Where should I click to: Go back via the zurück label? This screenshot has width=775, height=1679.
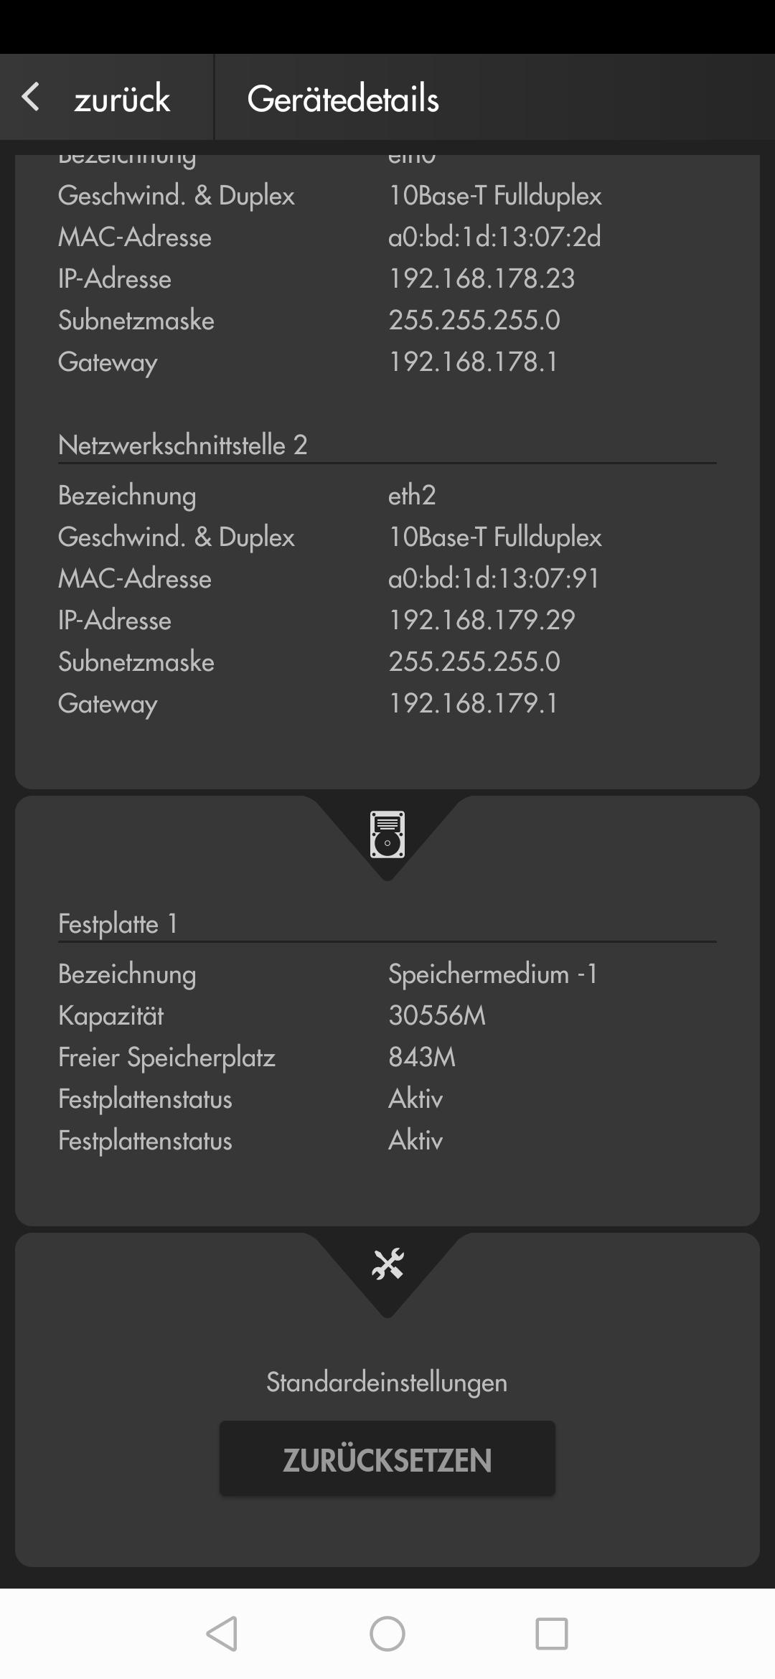(122, 98)
